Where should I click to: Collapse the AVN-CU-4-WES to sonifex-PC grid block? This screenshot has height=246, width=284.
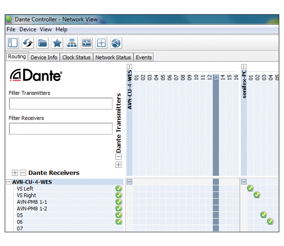tap(244, 182)
